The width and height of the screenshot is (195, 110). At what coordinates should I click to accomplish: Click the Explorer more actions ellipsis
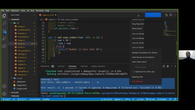[x=34, y=15]
